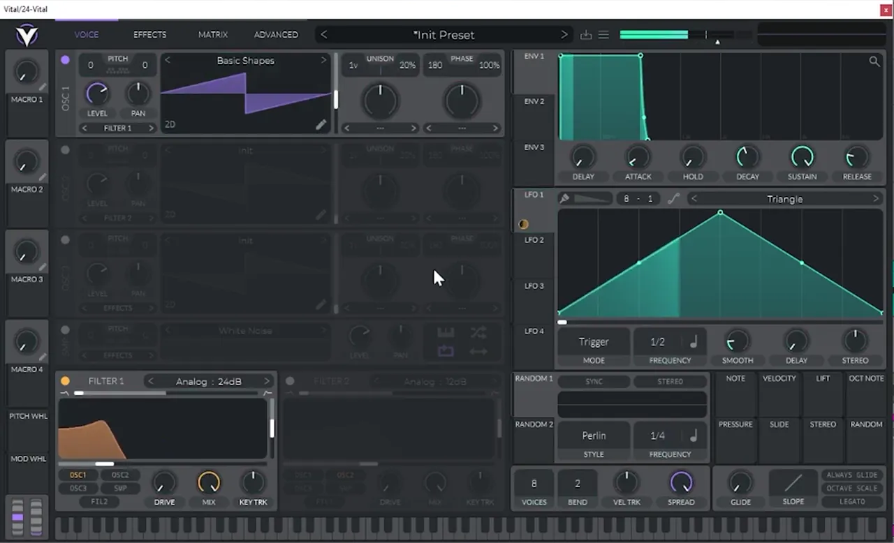894x543 pixels.
Task: Click the Filter 1 Mix knob
Action: click(208, 482)
